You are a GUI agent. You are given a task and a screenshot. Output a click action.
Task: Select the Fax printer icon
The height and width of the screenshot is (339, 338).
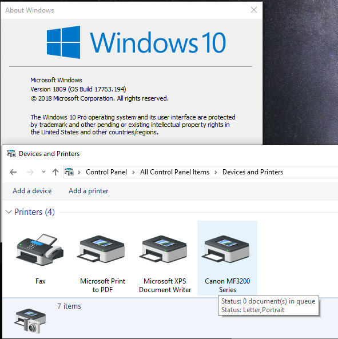point(40,249)
